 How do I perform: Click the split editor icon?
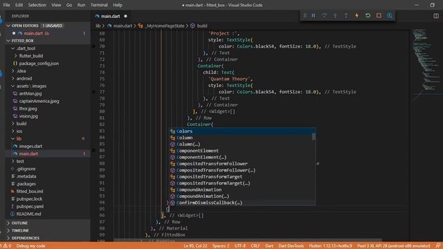436,16
